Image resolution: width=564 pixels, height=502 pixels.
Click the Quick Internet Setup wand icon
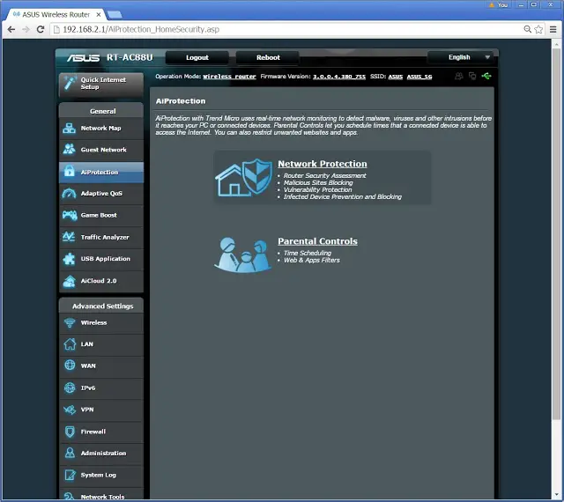point(70,83)
